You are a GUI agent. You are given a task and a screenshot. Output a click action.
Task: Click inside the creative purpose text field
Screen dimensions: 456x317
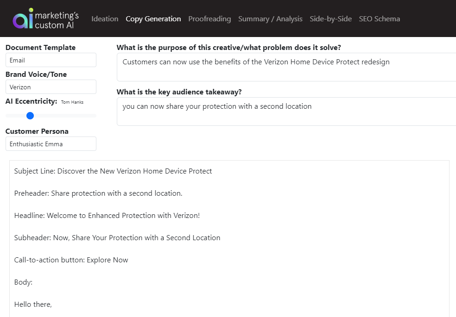[286, 67]
